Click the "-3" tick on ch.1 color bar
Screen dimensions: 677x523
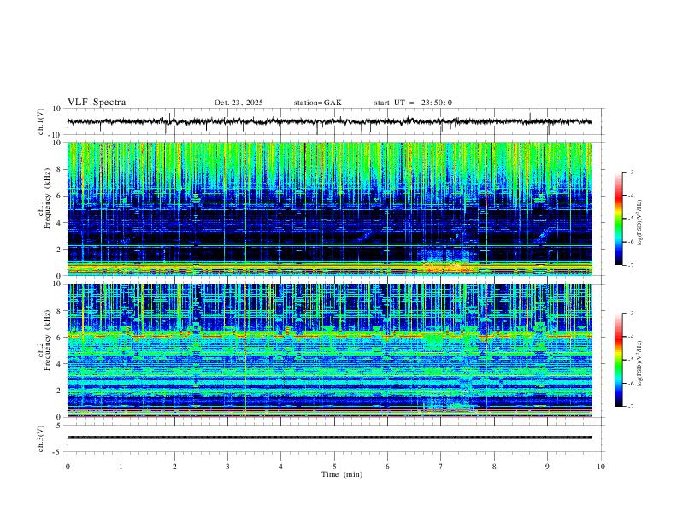pos(631,172)
